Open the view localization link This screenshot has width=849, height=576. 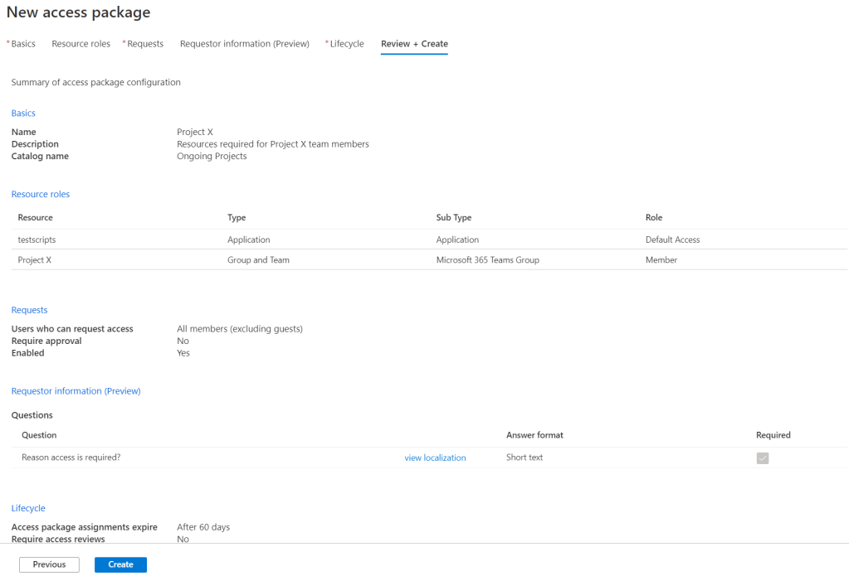point(435,457)
